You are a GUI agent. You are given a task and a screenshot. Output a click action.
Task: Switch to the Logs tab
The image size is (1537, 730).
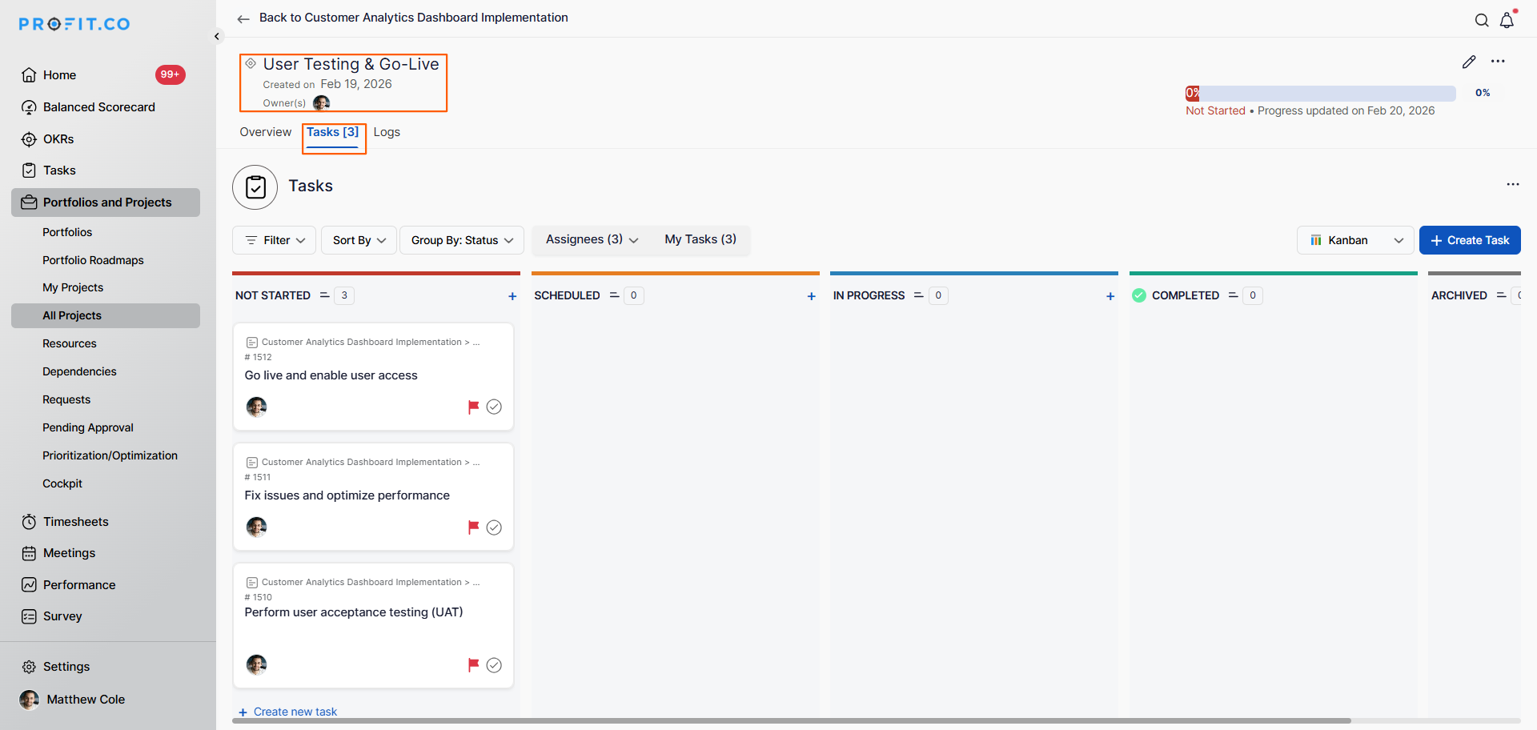tap(387, 132)
